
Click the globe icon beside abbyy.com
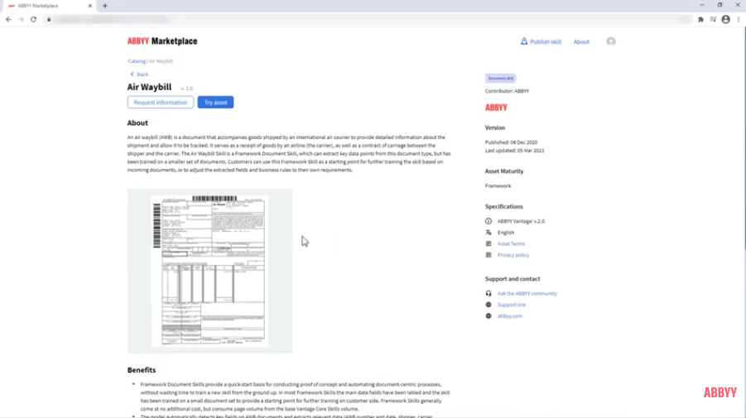(489, 315)
